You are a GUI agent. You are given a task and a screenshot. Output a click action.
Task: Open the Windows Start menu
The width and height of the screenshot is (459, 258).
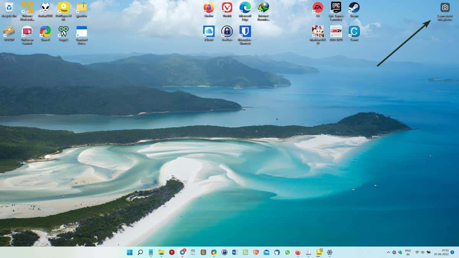coord(130,252)
